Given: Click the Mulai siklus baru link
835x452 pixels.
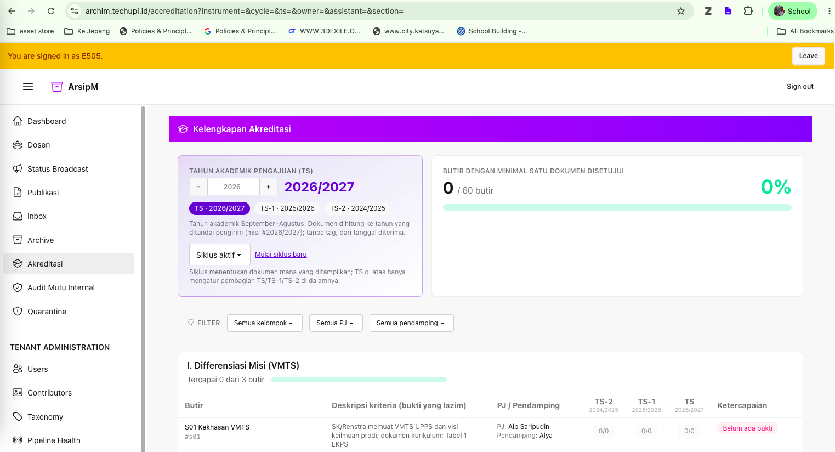Looking at the screenshot, I should coord(281,255).
